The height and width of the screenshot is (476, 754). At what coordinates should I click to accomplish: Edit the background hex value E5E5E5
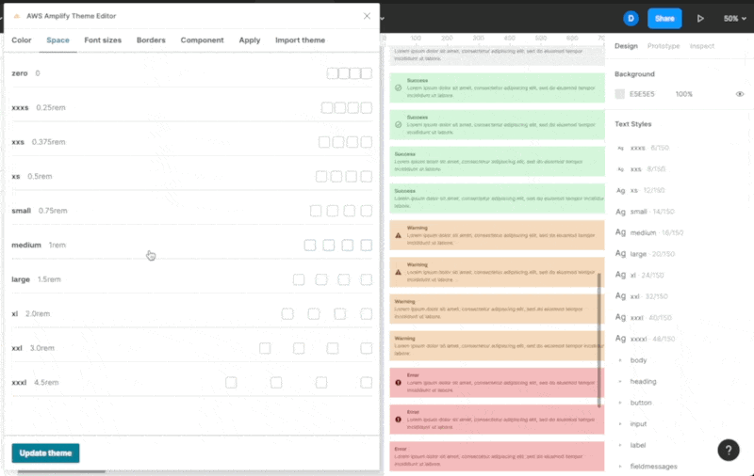click(642, 94)
